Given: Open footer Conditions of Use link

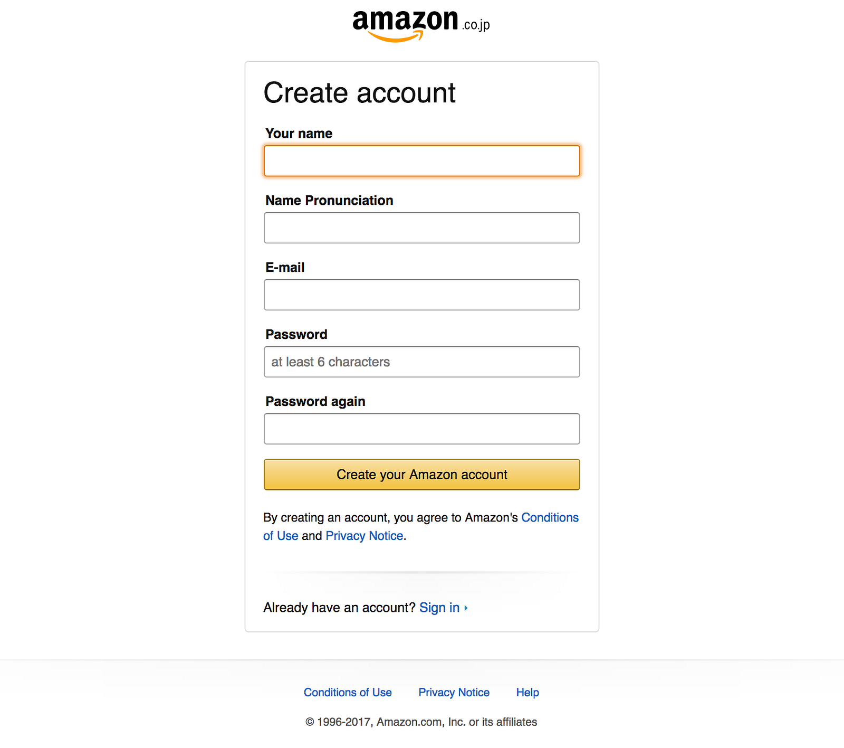Looking at the screenshot, I should 348,693.
